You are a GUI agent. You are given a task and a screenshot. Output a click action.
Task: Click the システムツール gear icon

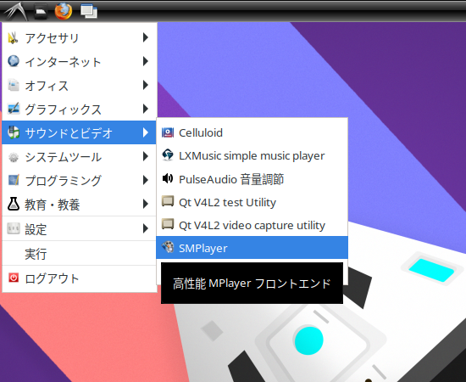14,156
